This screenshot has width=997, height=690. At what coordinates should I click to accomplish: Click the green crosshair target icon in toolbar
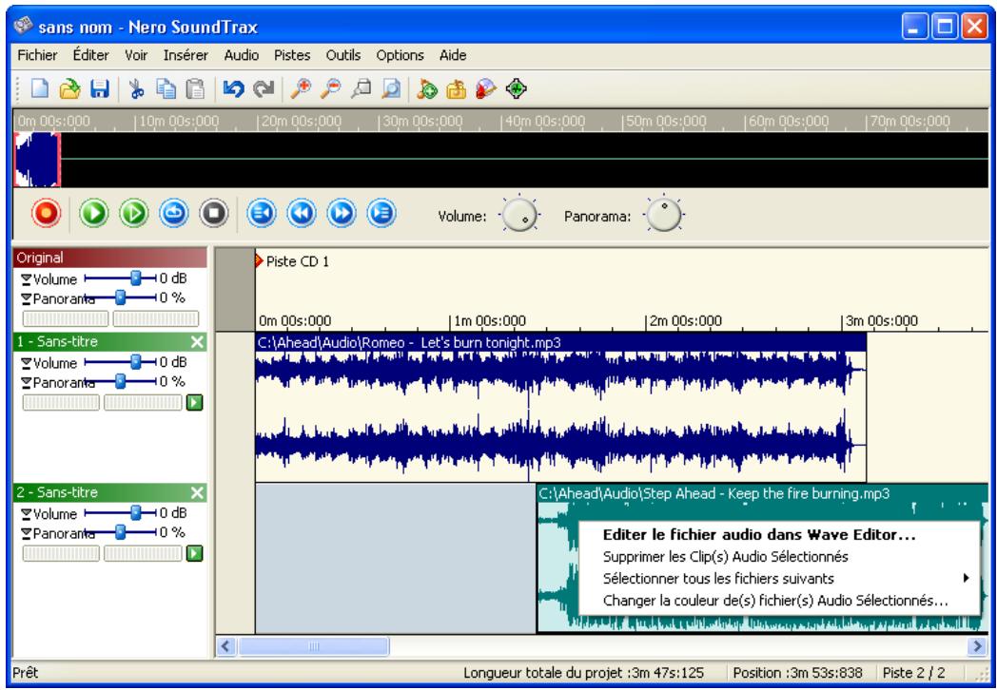[517, 89]
